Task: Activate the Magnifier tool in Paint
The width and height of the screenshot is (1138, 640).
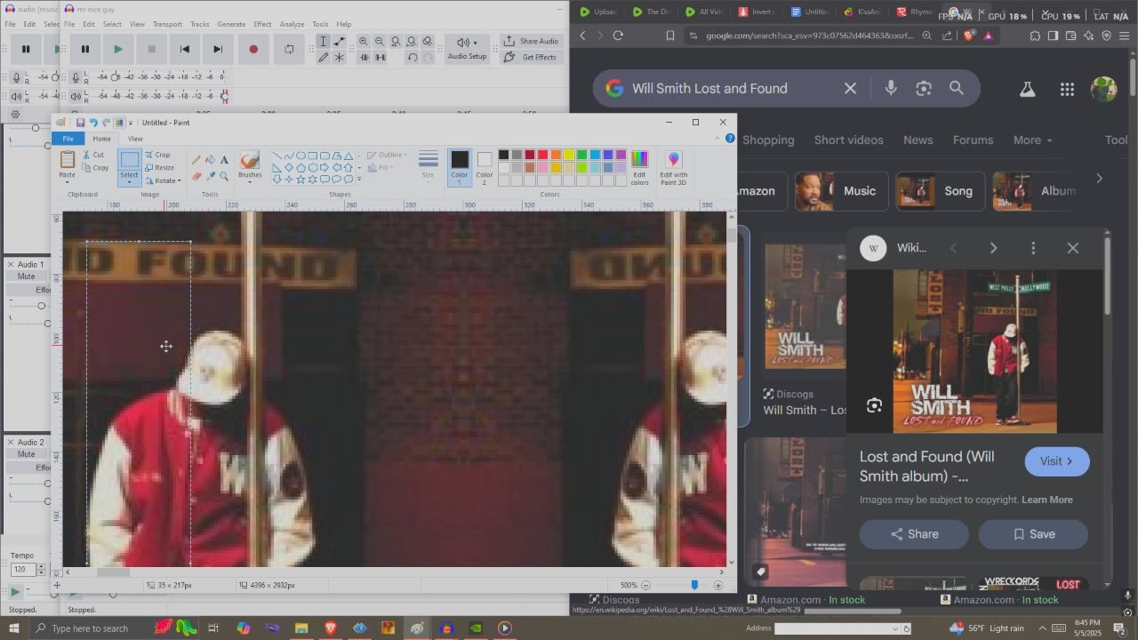Action: tap(224, 176)
